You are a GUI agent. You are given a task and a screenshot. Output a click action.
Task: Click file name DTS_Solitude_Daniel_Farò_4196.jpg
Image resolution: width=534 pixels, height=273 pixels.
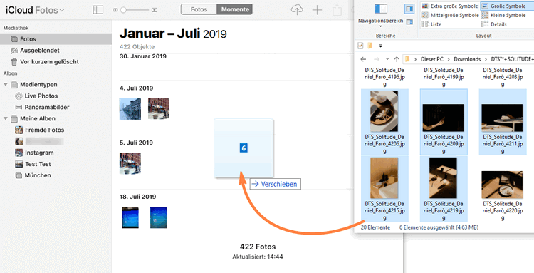click(x=384, y=77)
